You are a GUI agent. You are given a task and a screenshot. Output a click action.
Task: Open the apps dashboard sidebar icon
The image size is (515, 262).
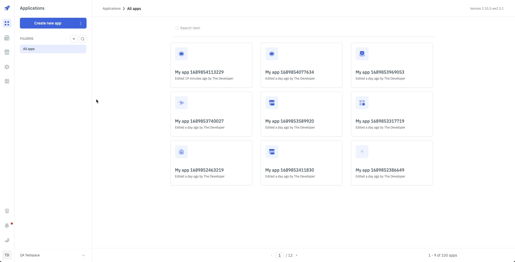pos(7,23)
